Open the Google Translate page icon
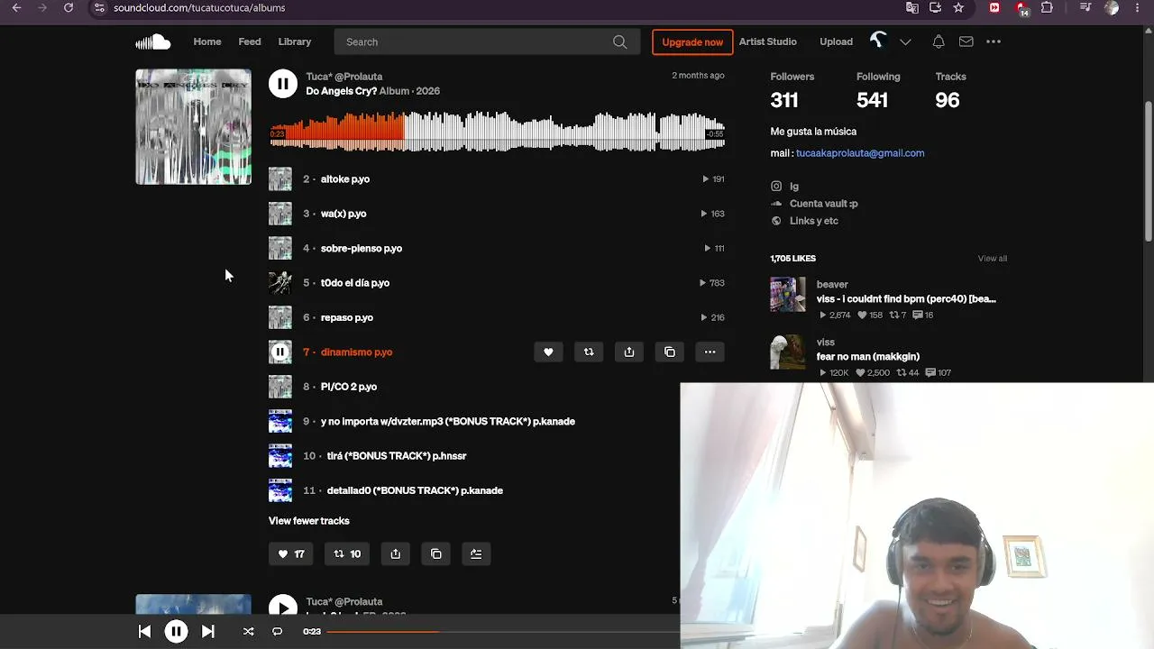Image resolution: width=1154 pixels, height=649 pixels. pyautogui.click(x=912, y=8)
